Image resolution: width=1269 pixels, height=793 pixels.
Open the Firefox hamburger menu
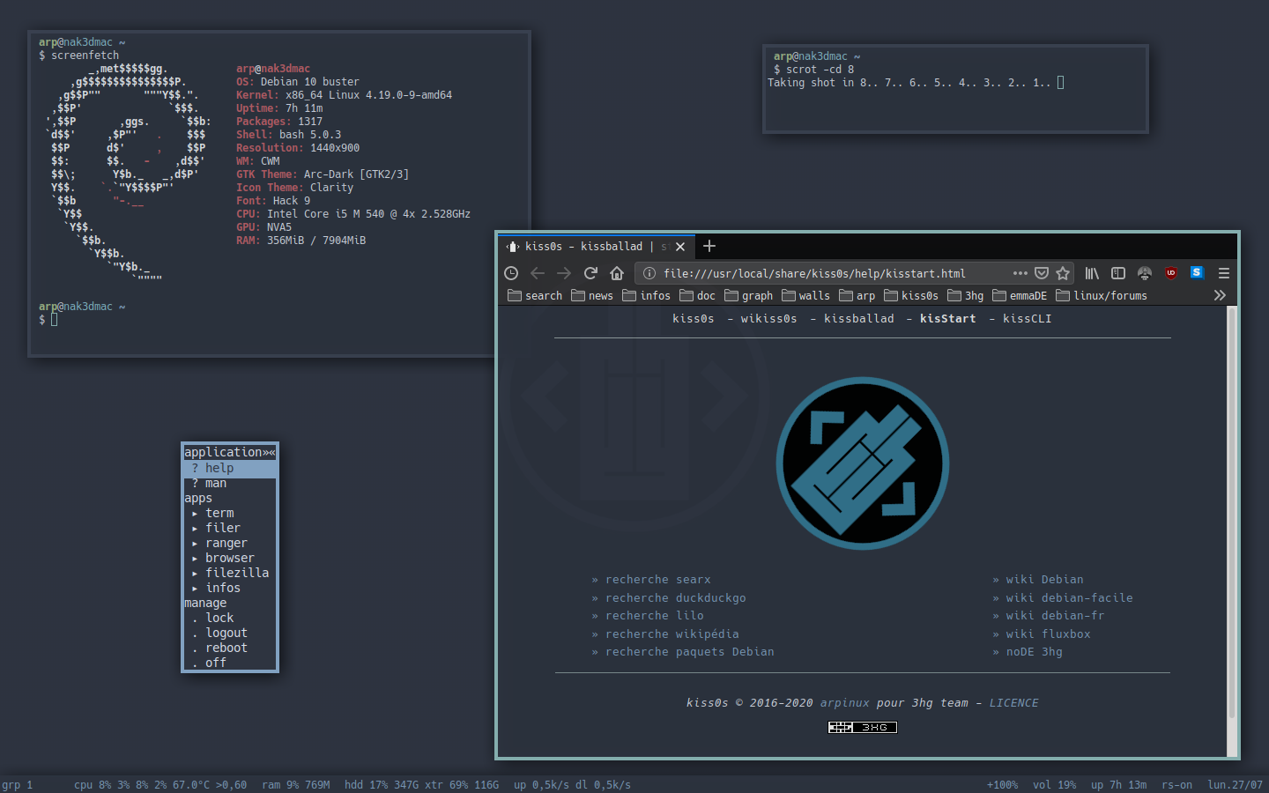click(x=1224, y=273)
